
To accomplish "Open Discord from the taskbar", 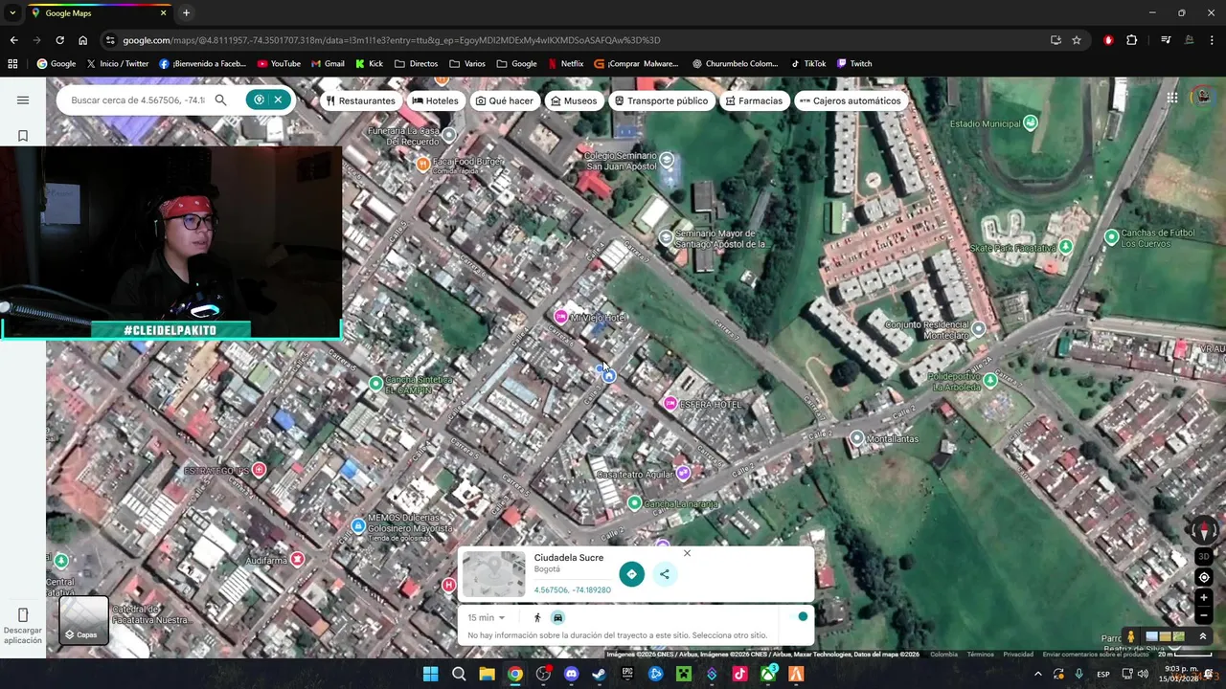I will (572, 674).
